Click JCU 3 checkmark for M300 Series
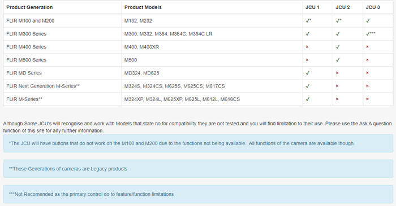Screen dimensions: 396x206 368,34
